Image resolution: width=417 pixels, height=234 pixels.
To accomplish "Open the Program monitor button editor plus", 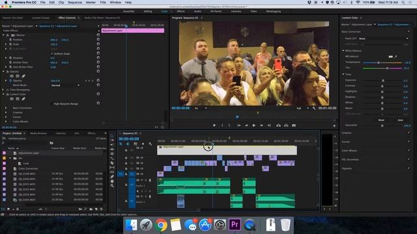I will (334, 125).
